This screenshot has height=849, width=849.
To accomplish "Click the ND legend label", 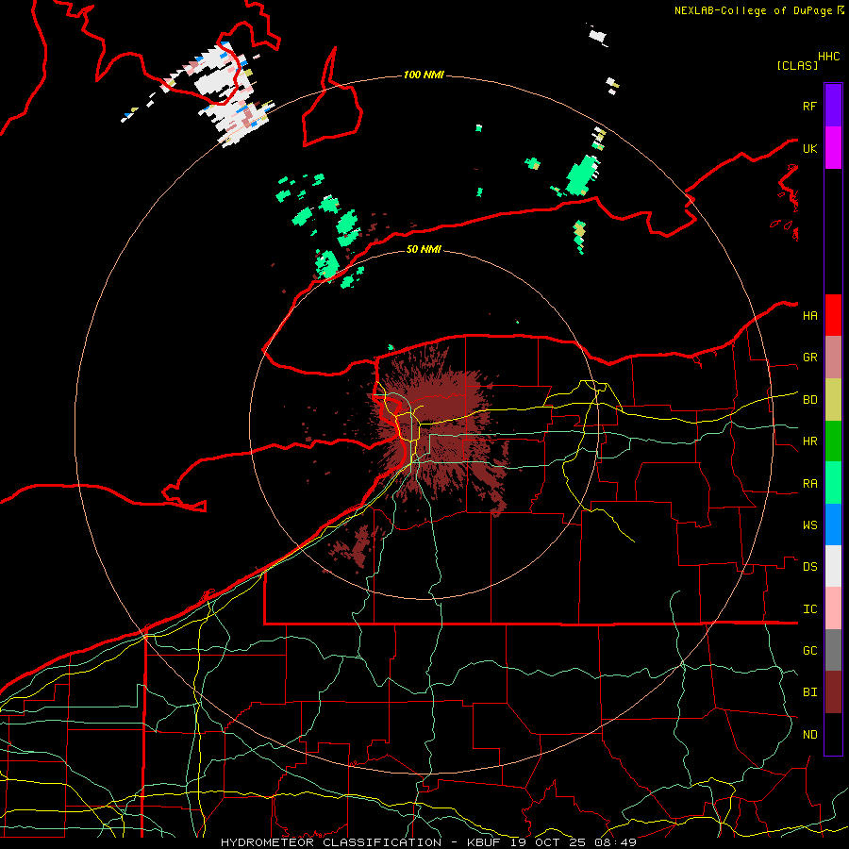I will click(x=809, y=734).
